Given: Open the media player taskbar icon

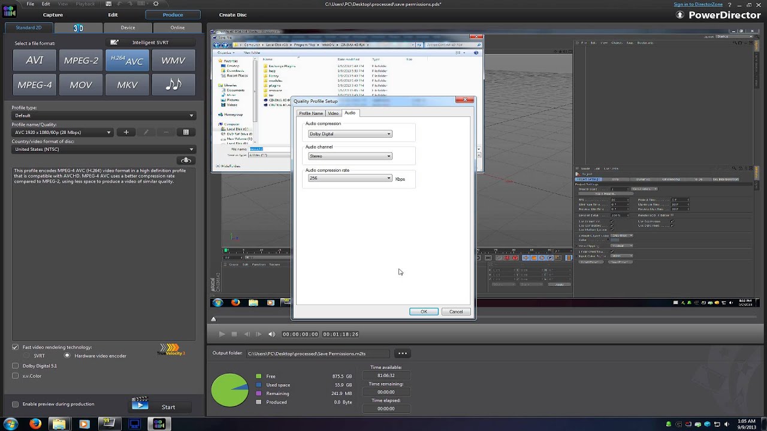Looking at the screenshot, I should pos(83,424).
